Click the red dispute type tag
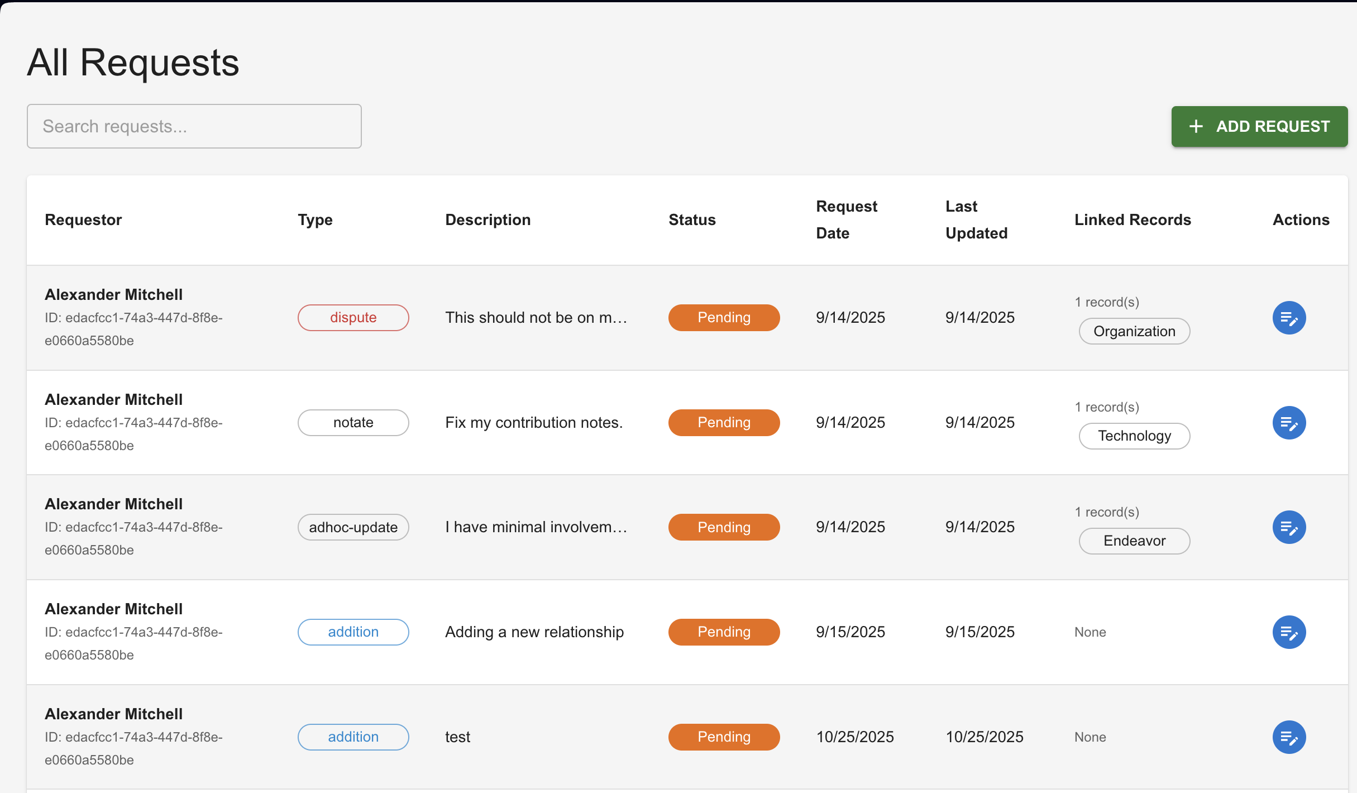Image resolution: width=1357 pixels, height=793 pixels. (x=353, y=318)
